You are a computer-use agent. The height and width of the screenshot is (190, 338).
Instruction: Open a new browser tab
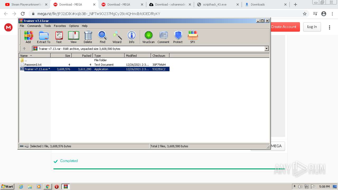point(295,4)
